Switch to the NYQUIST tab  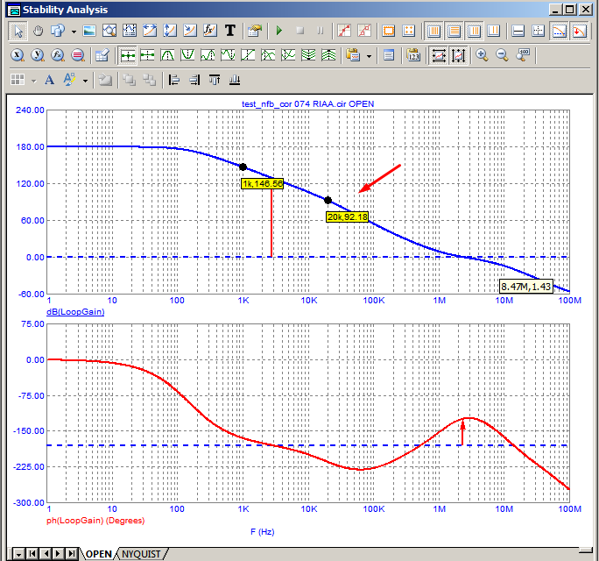(141, 554)
